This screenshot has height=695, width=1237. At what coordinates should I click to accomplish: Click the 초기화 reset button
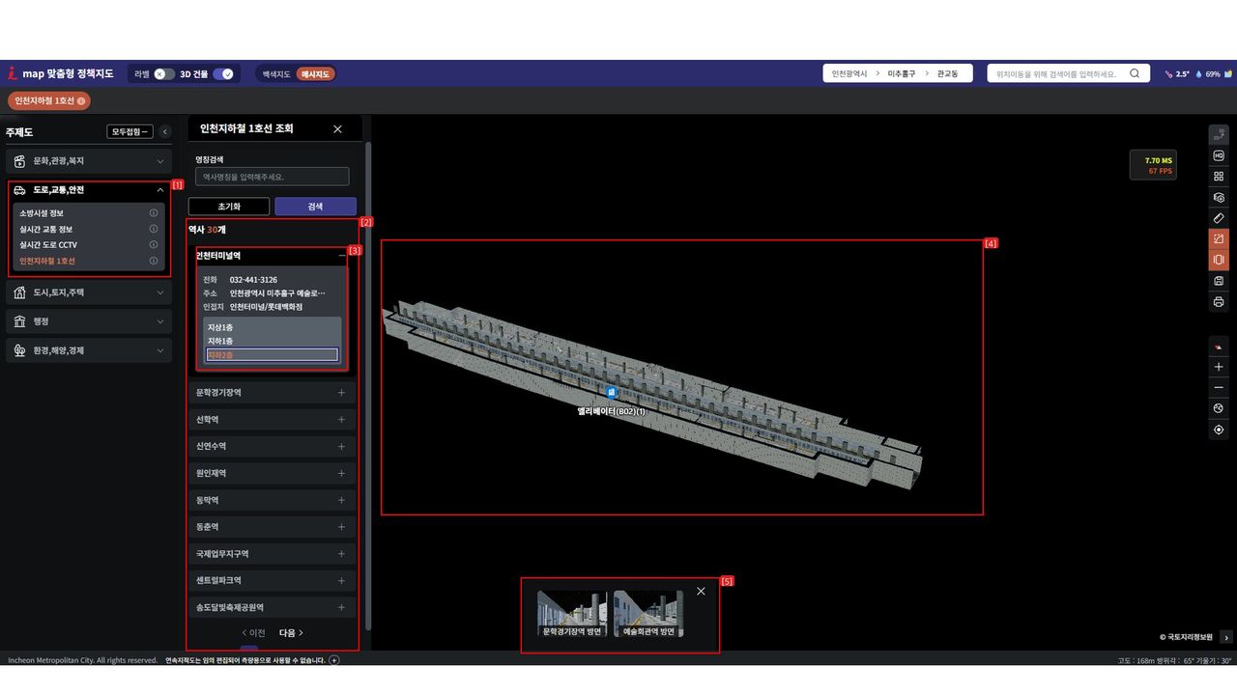pyautogui.click(x=229, y=207)
